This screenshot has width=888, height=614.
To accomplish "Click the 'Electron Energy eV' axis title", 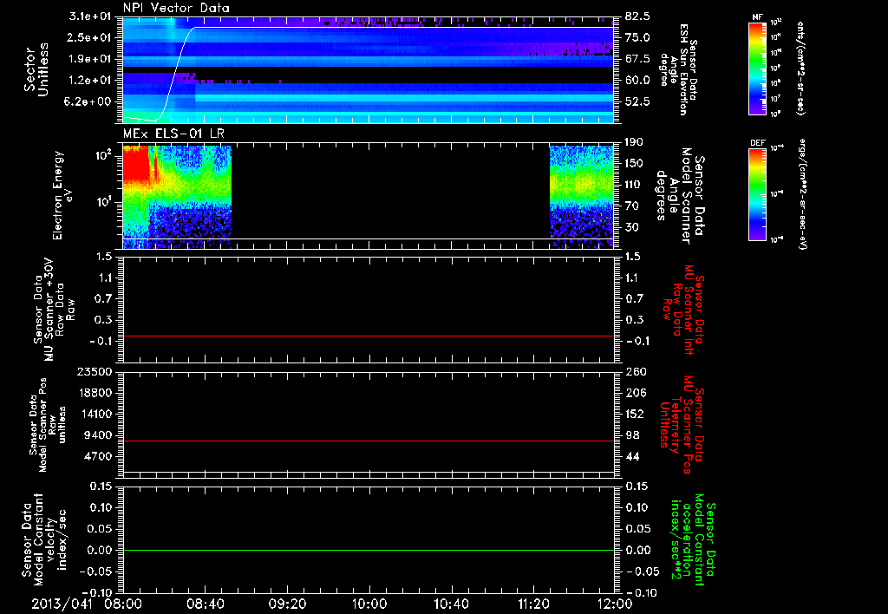I will [x=62, y=195].
